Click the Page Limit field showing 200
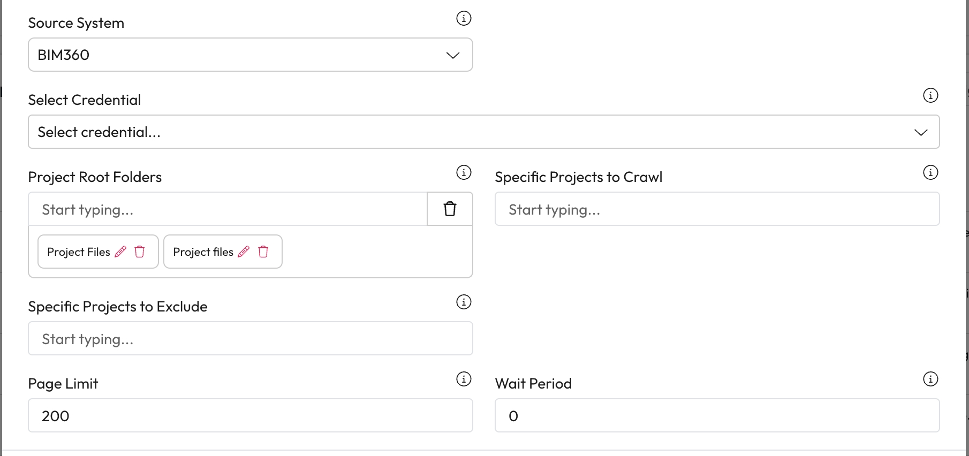This screenshot has width=969, height=456. (x=250, y=416)
